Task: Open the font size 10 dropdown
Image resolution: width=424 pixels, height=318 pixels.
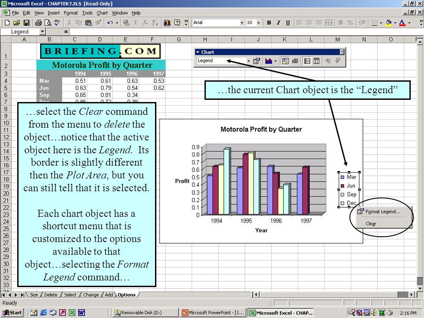Action: (x=258, y=23)
